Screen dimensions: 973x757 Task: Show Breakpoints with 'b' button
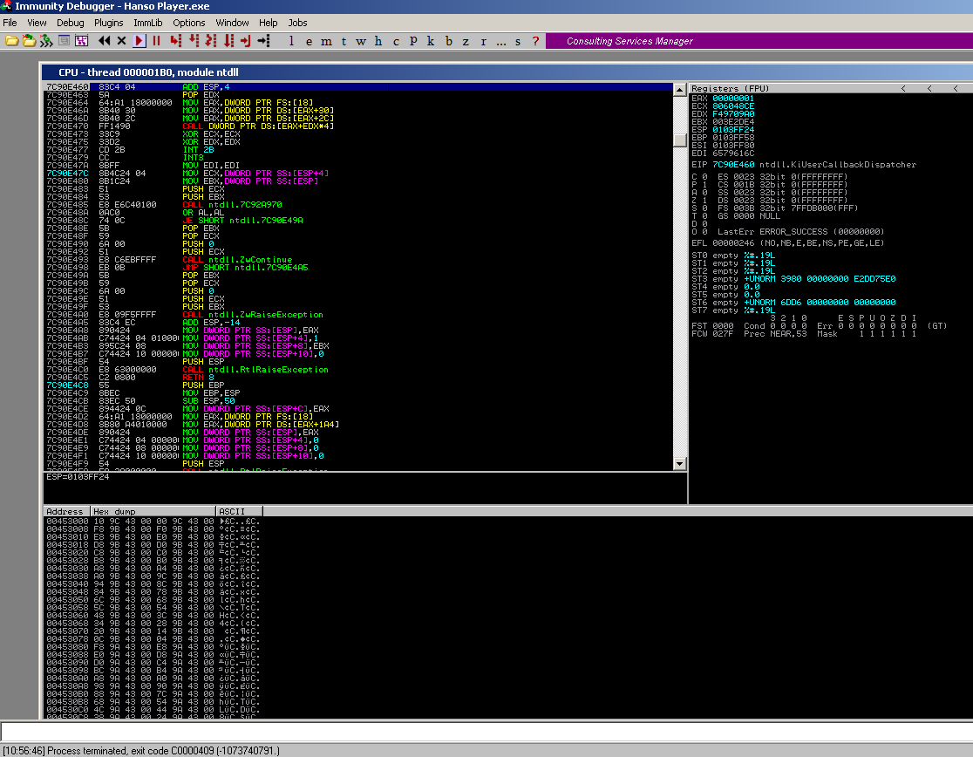(449, 41)
